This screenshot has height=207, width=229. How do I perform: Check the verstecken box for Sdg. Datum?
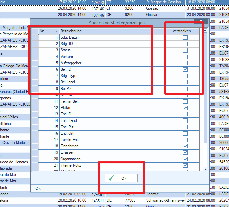185,37
